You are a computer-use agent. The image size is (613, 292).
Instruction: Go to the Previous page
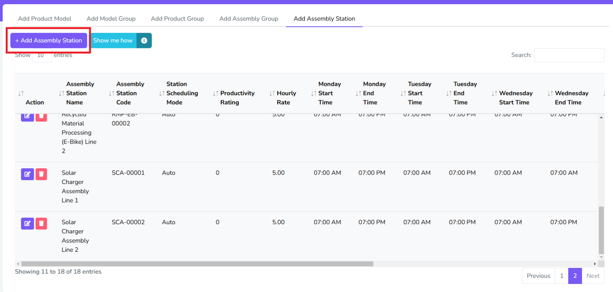pyautogui.click(x=538, y=276)
